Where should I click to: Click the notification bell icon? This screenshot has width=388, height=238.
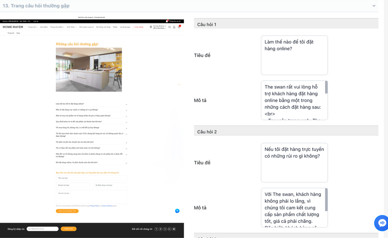tap(167, 21)
